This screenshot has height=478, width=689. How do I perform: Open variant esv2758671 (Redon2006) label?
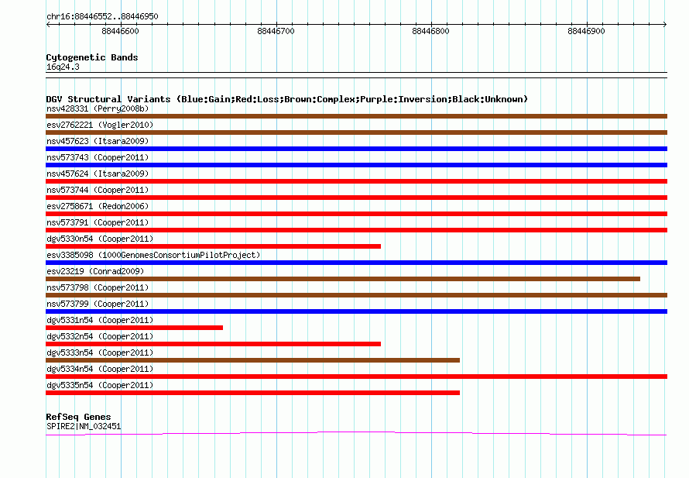(98, 206)
